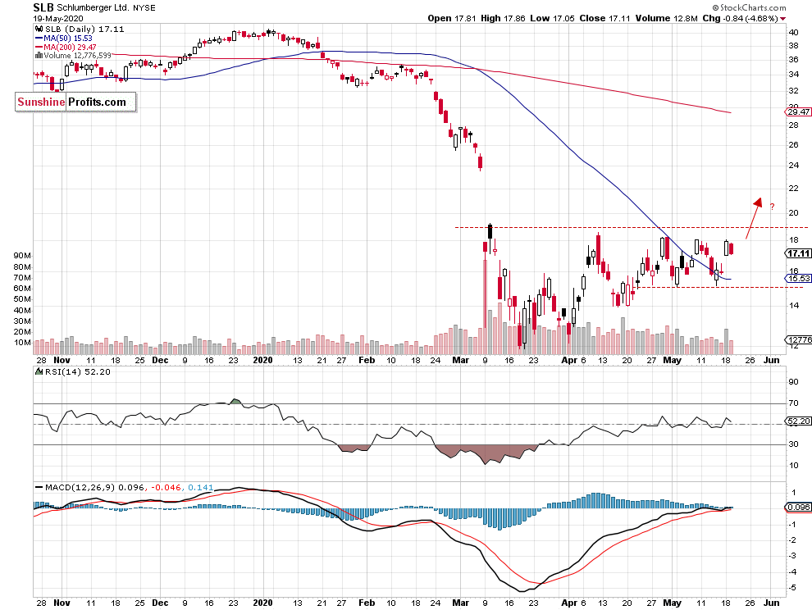Click Volume 12.8M in the header row
Screen dimensions: 812x610
pos(667,18)
